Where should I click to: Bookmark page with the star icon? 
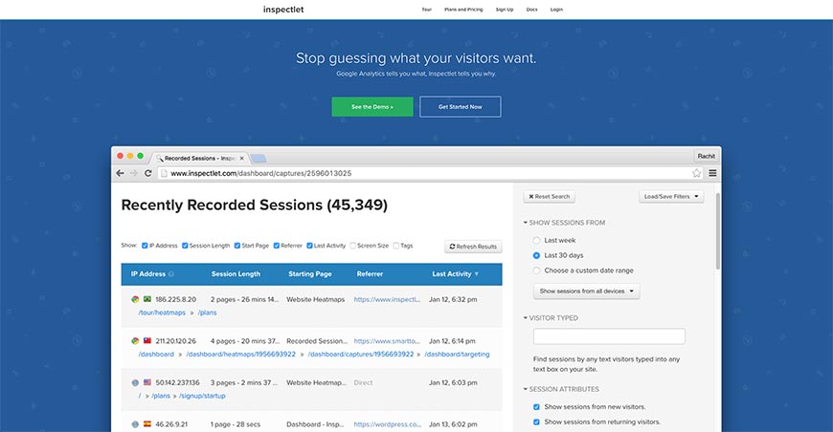(x=697, y=173)
